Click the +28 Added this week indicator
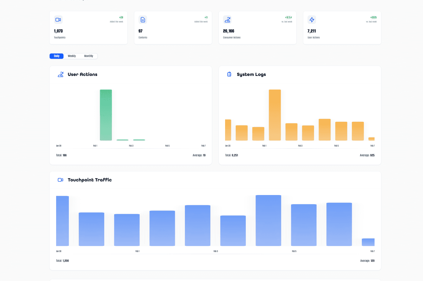Screen dimensions: 423x281 (x=121, y=17)
